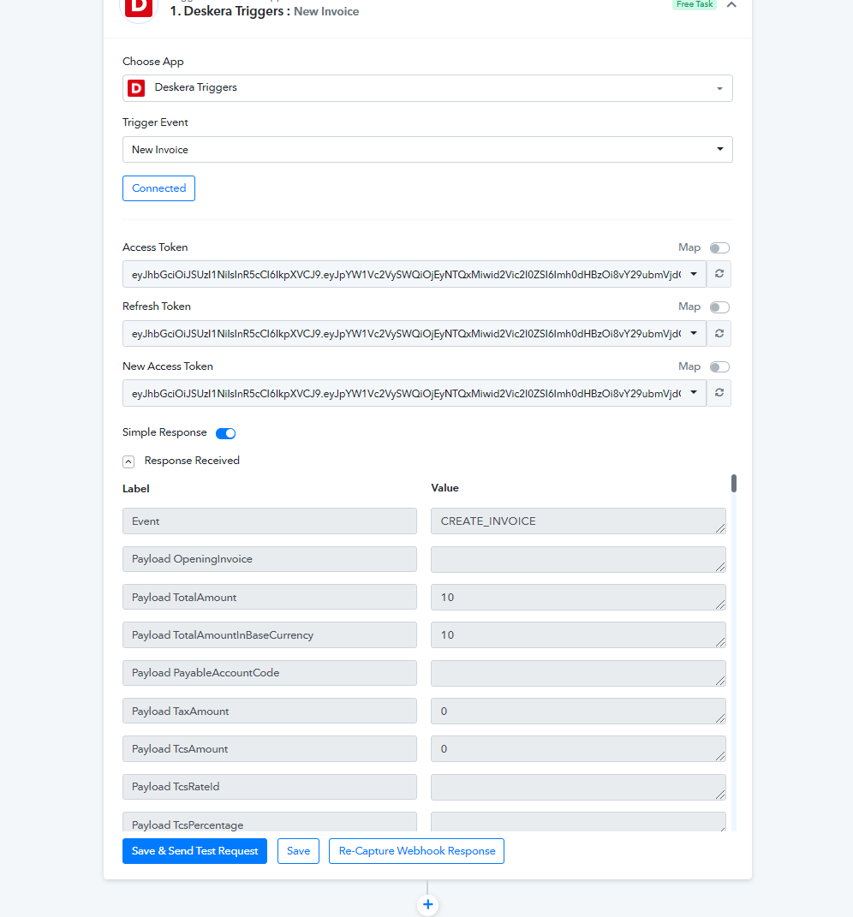
Task: Toggle Map switch for New Access Token
Action: point(719,366)
